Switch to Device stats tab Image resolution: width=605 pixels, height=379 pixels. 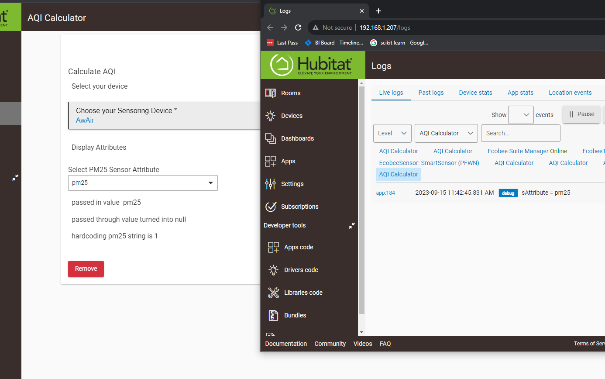point(475,93)
